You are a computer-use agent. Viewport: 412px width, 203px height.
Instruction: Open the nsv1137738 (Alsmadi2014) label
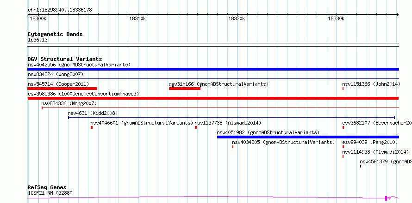(228, 123)
